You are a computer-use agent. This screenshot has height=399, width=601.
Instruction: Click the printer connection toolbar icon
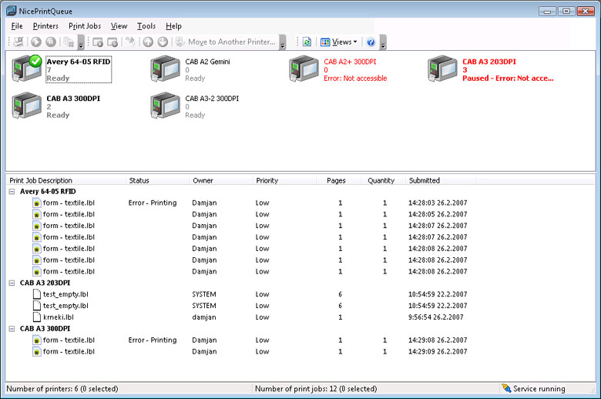pyautogui.click(x=18, y=42)
